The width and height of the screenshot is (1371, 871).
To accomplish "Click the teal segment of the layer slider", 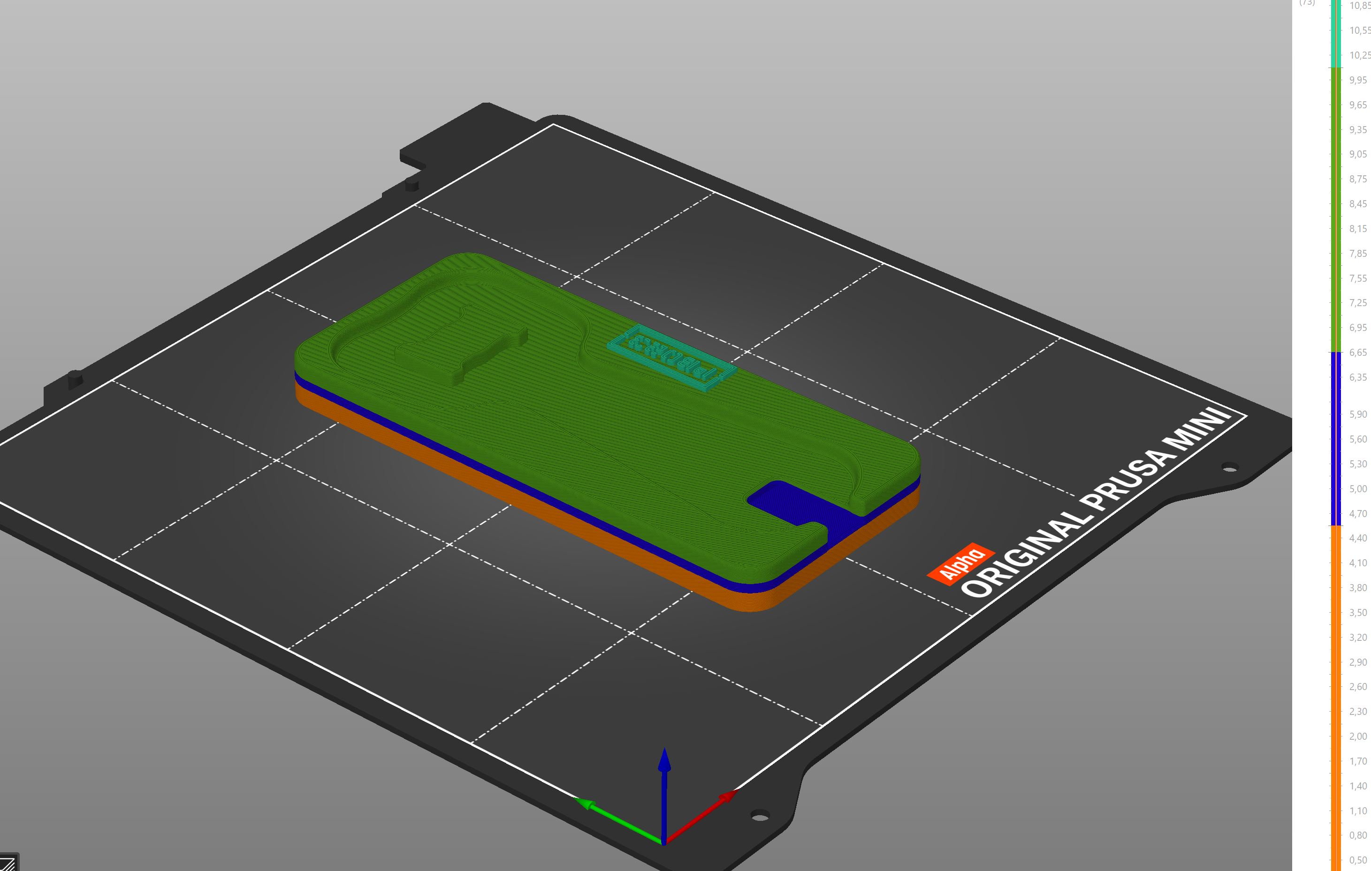I will pos(1336,34).
